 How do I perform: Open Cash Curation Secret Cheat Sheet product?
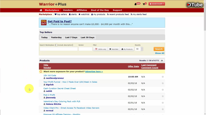[x=60, y=88]
